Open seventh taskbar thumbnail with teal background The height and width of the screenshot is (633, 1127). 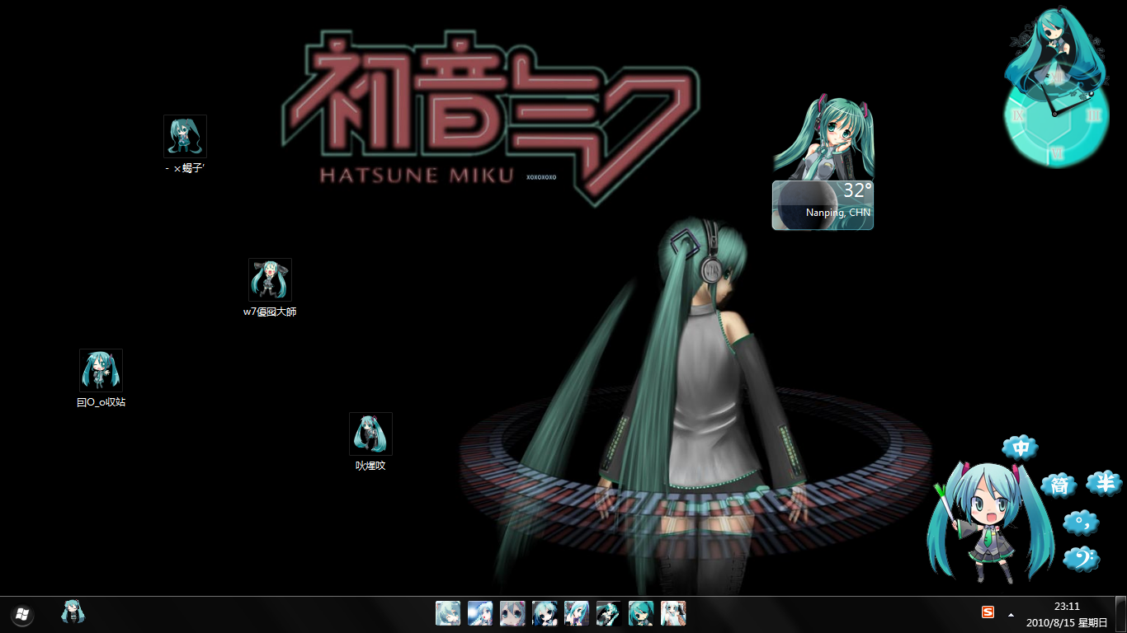tap(641, 613)
